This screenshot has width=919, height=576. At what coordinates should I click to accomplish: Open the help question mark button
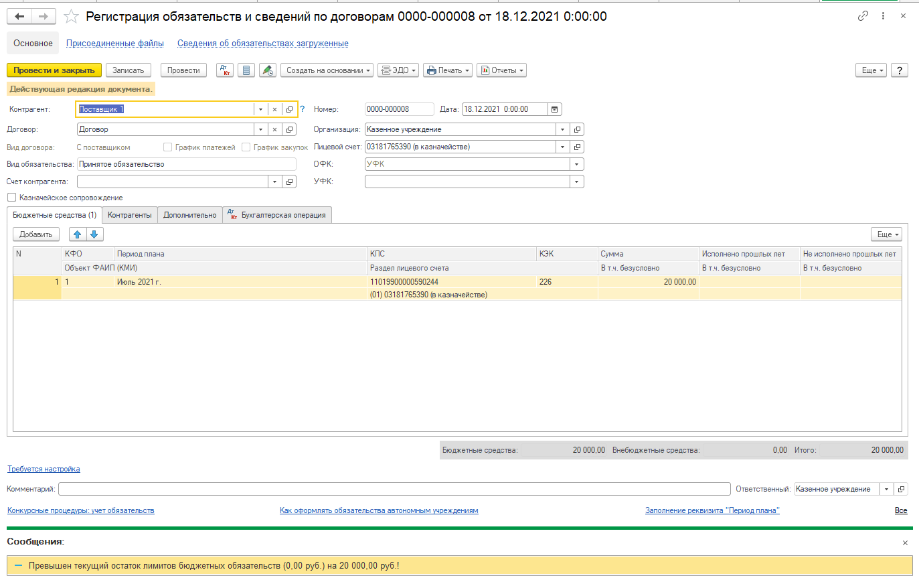(900, 70)
